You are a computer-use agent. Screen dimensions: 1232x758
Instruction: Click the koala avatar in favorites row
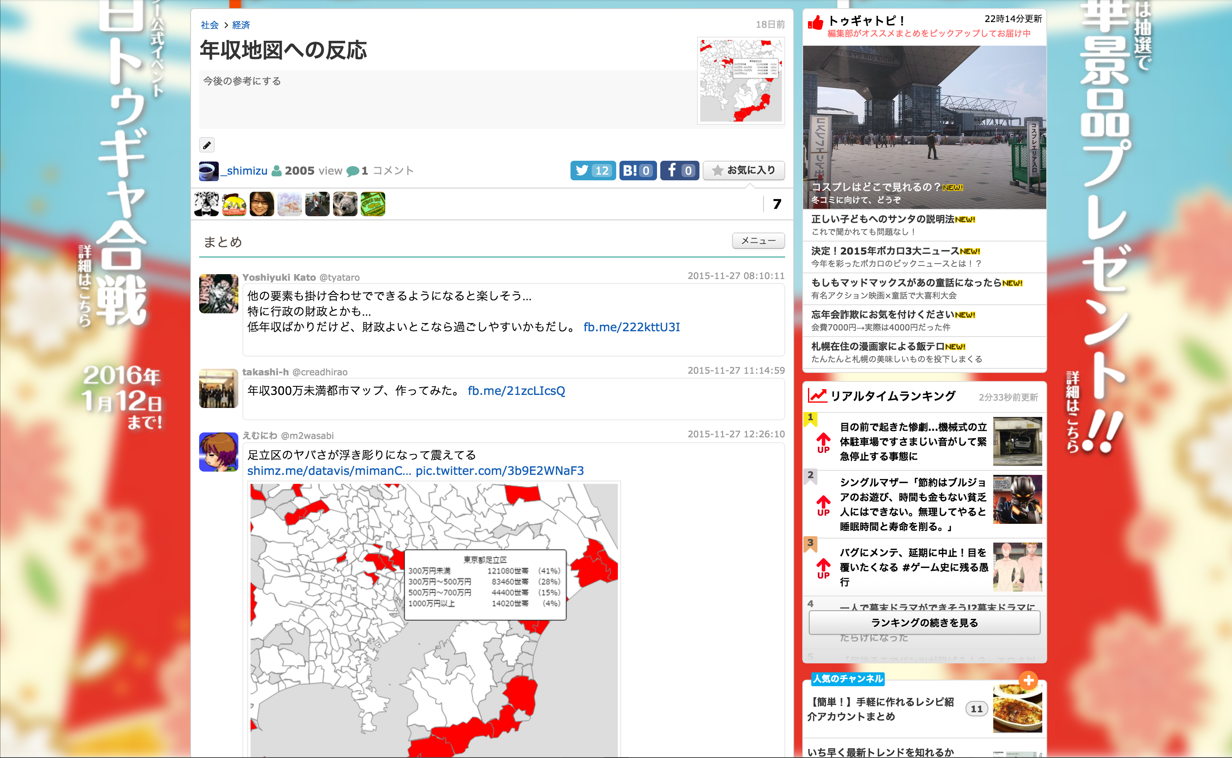[x=345, y=204]
